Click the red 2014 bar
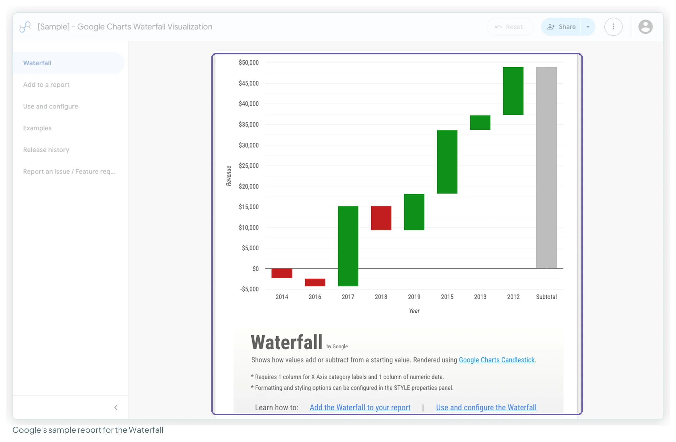 282,273
